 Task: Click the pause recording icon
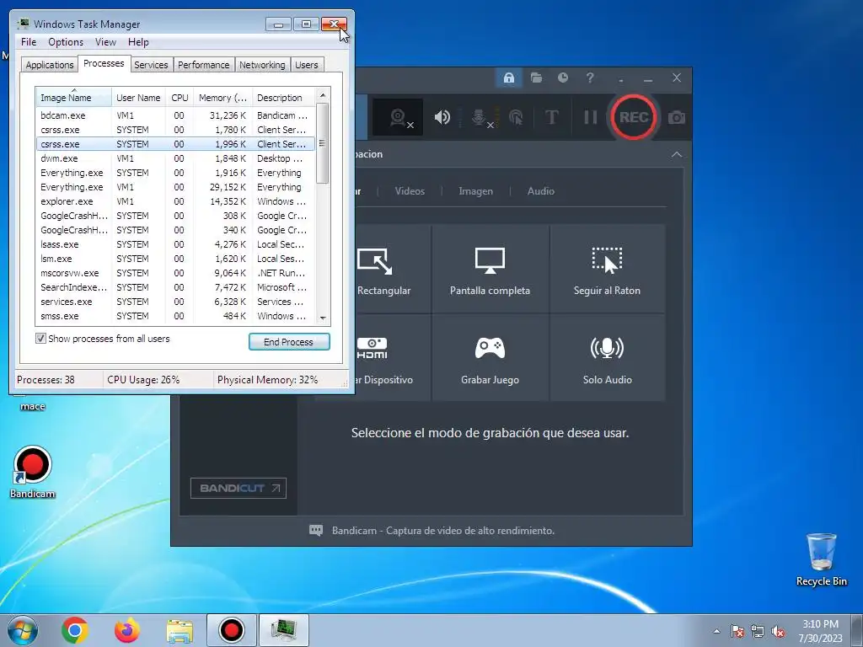coord(590,117)
